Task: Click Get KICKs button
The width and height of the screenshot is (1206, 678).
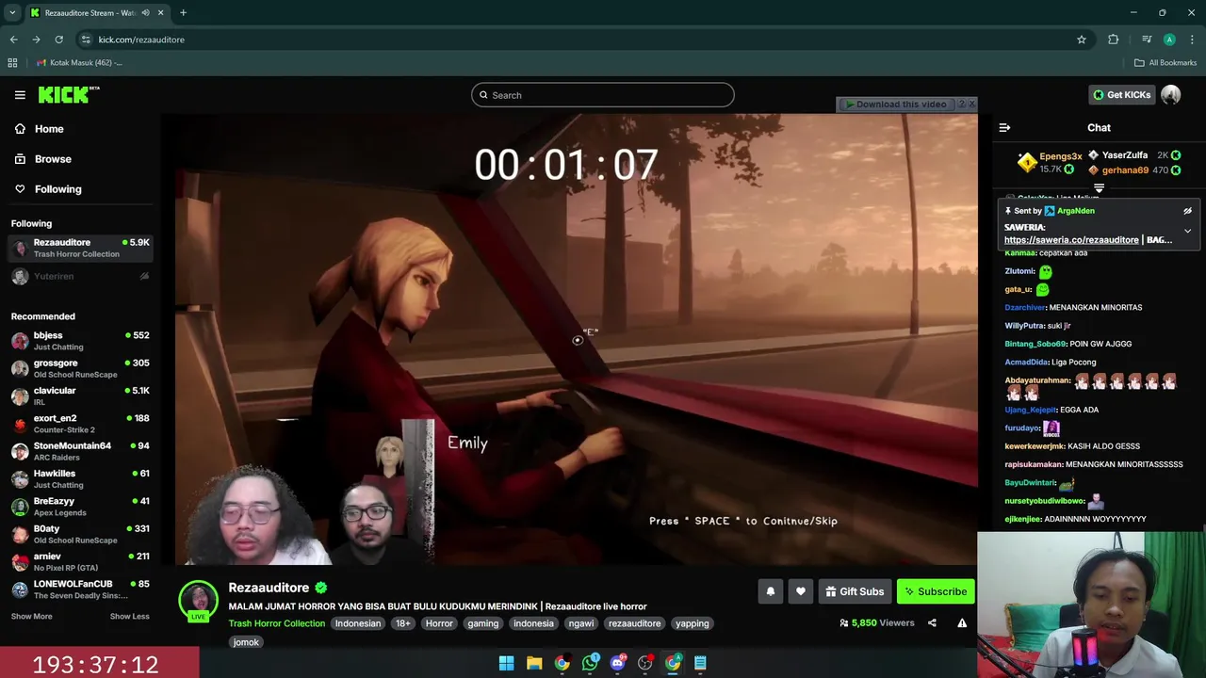Action: coord(1122,95)
